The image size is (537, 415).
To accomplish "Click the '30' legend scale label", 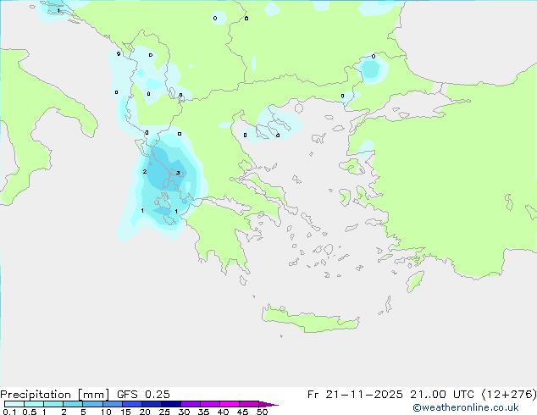I will [x=184, y=412].
